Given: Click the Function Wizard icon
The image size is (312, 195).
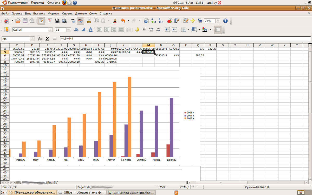Looking at the screenshot, I should 40,39.
